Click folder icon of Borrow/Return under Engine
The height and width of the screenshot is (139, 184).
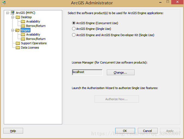pyautogui.click(x=23, y=39)
